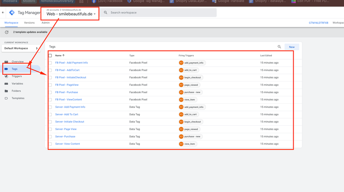
Task: Click trigger icon for FB Pixel - Purchase
Action: click(x=181, y=92)
